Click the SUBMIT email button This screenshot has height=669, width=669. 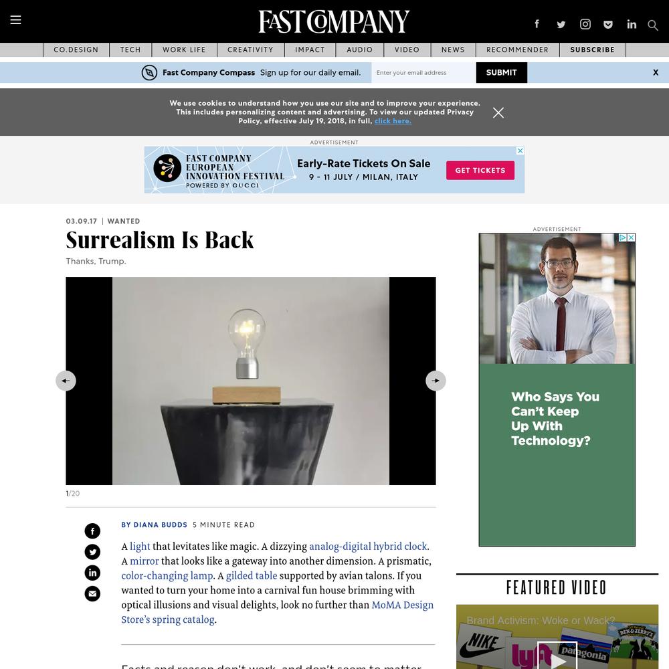point(501,72)
